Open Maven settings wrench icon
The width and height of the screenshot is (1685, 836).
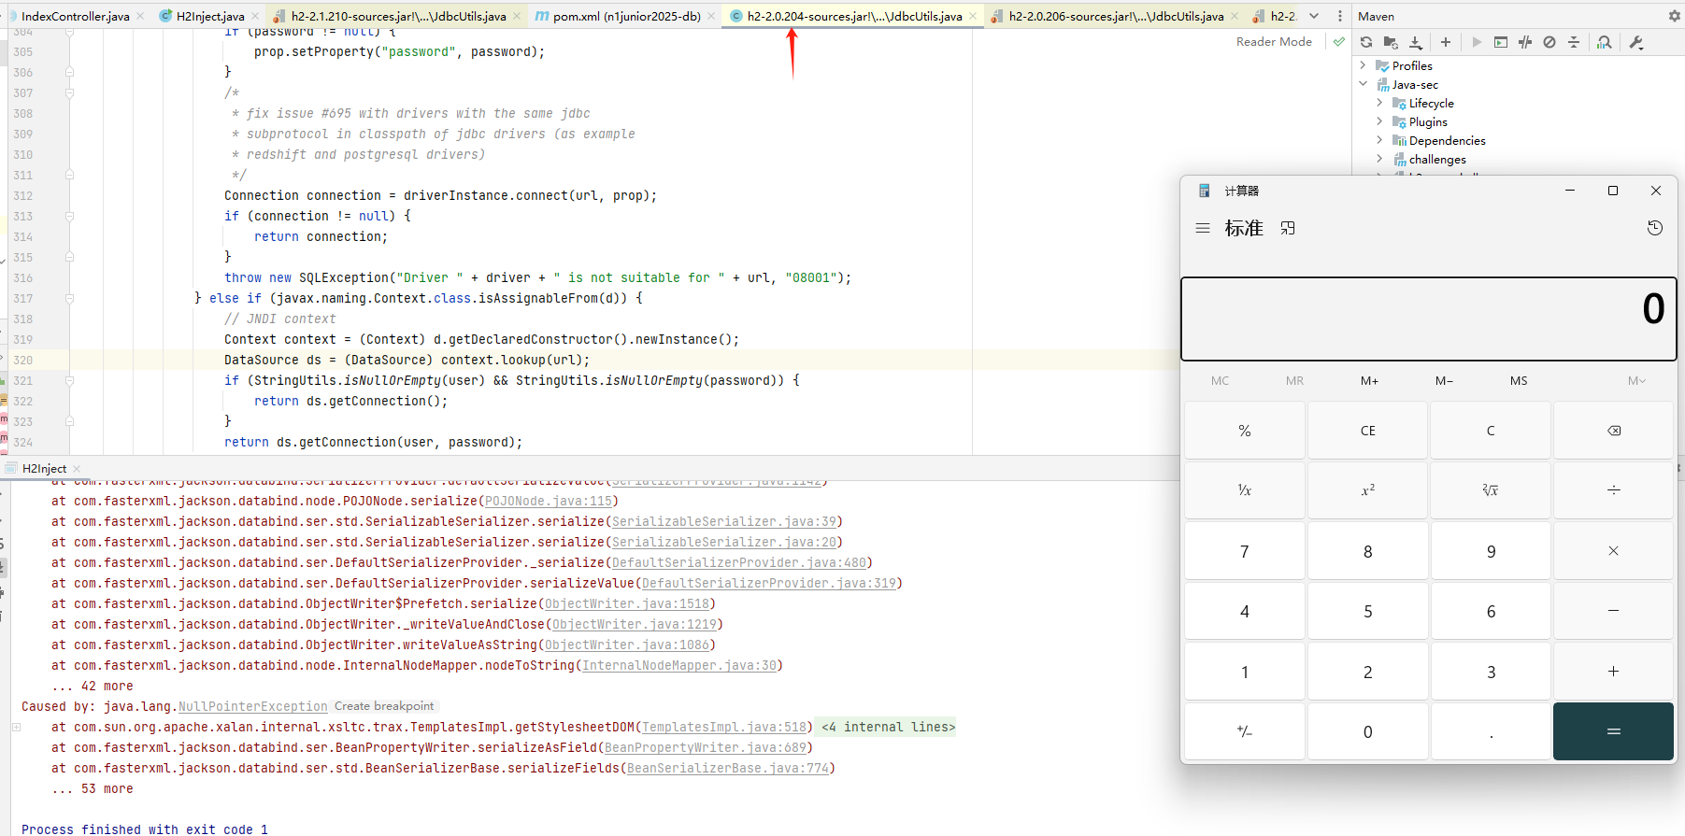tap(1636, 42)
